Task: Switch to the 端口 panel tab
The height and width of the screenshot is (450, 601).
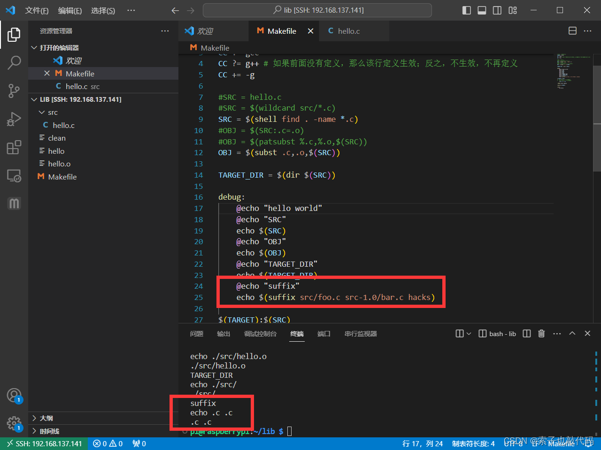Action: (324, 334)
